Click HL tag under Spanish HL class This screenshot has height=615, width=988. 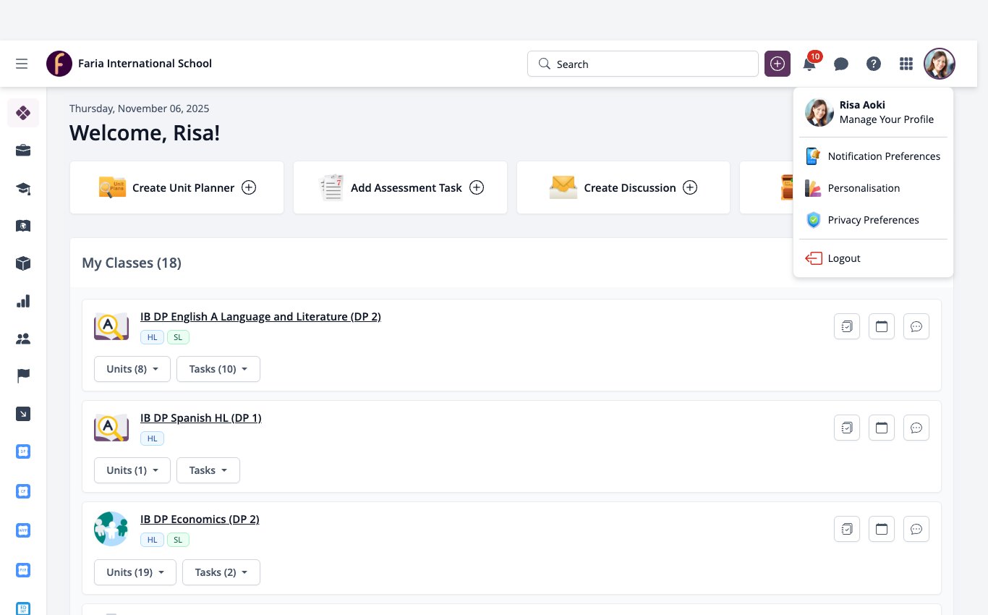coord(152,438)
